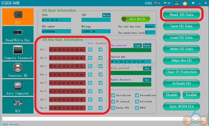Click Sync W204 ELV button
Image resolution: width=209 pixels, height=126 pixels.
[182, 106]
